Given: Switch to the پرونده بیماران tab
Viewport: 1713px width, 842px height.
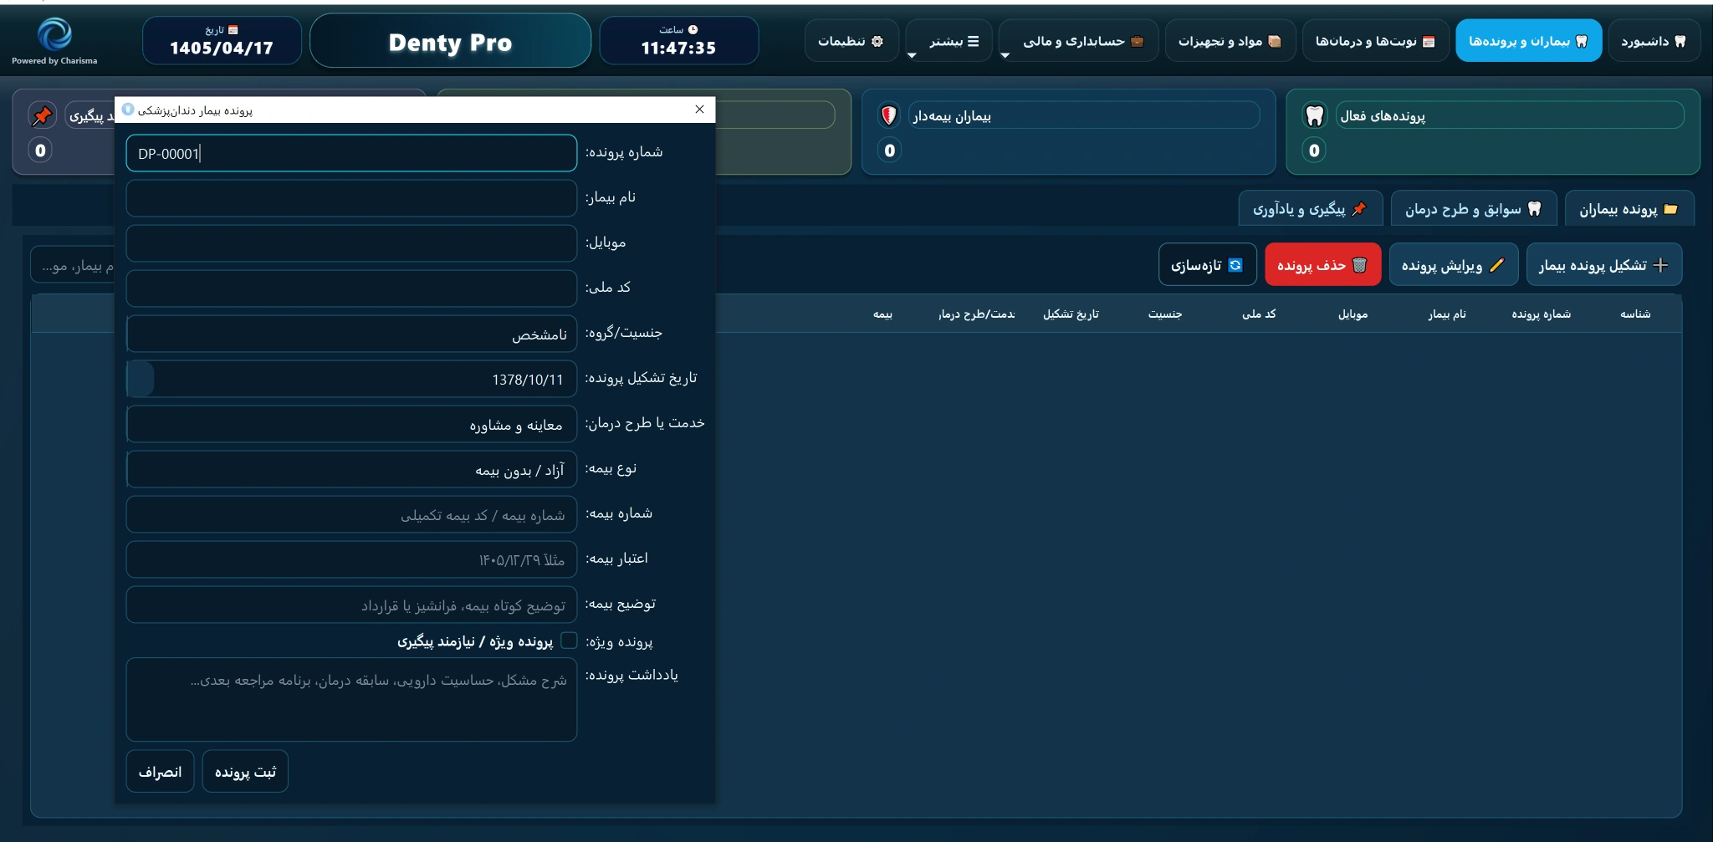Looking at the screenshot, I should 1629,209.
